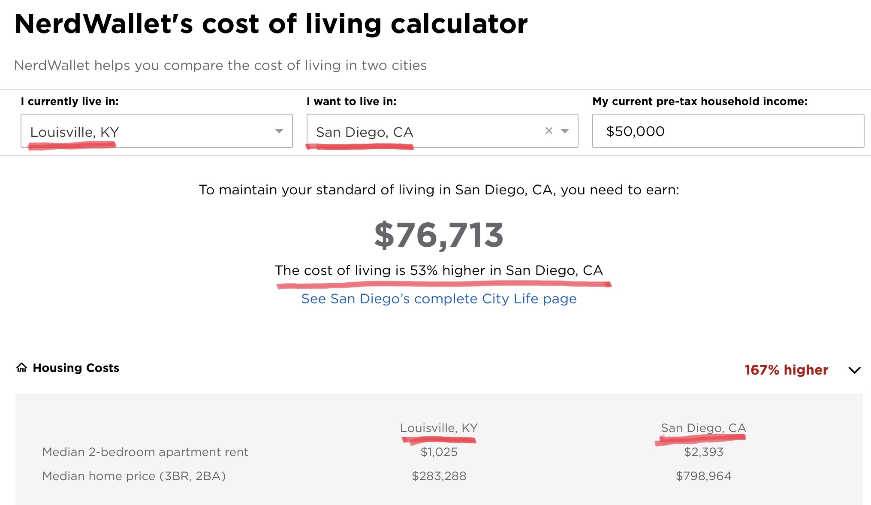The height and width of the screenshot is (505, 871).
Task: Click the pre-tax household income field
Action: 727,131
